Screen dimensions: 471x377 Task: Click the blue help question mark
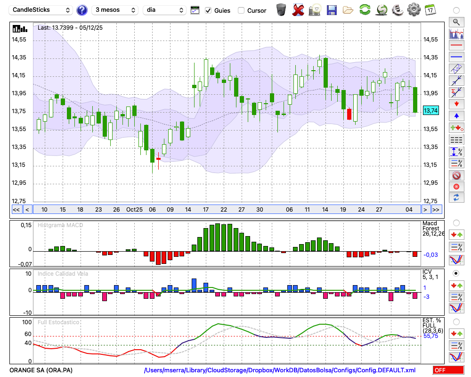coord(82,10)
